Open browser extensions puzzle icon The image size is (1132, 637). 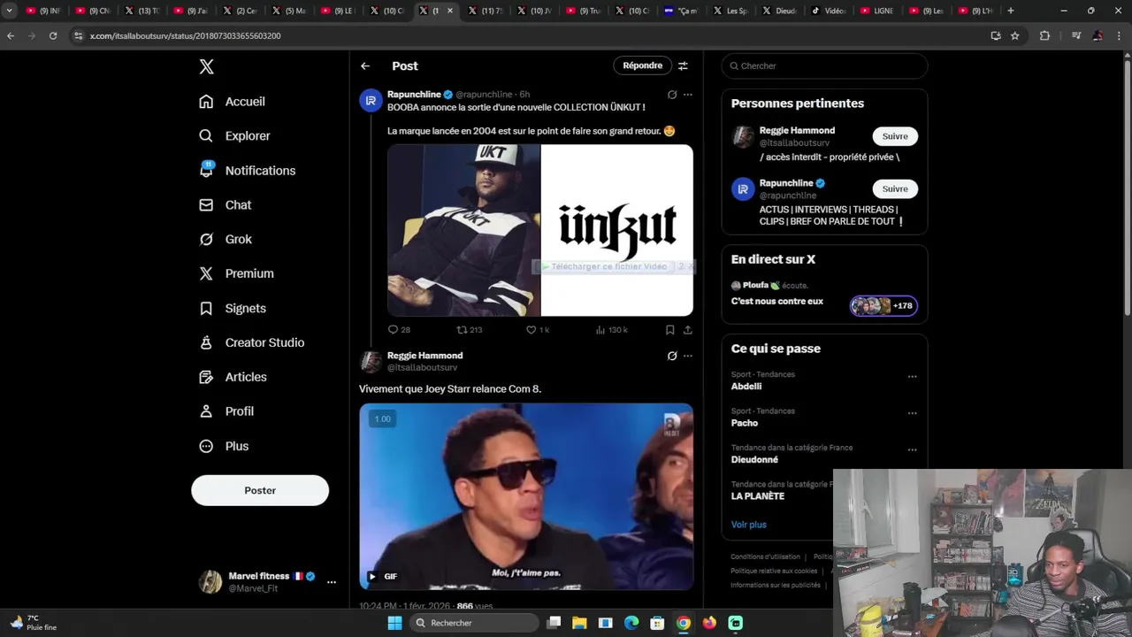pyautogui.click(x=1044, y=35)
